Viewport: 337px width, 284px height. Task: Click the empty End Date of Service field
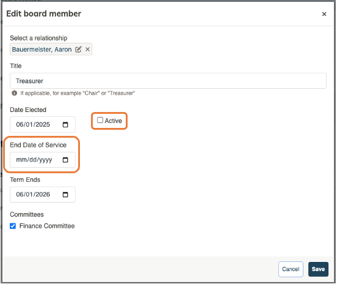coord(43,160)
